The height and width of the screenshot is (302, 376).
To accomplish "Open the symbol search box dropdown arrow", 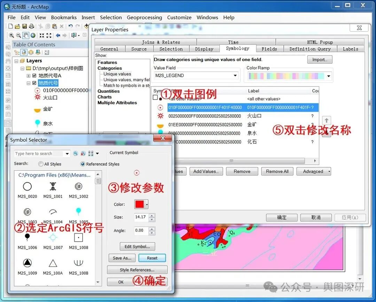I will click(67, 154).
